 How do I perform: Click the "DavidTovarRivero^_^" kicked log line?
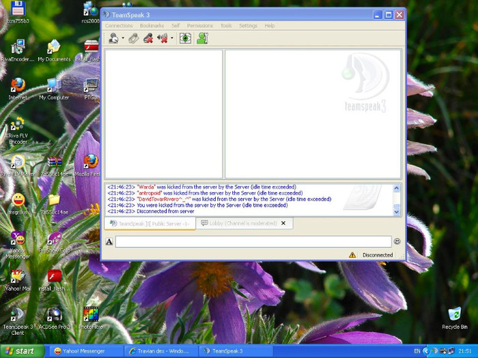[x=219, y=199]
